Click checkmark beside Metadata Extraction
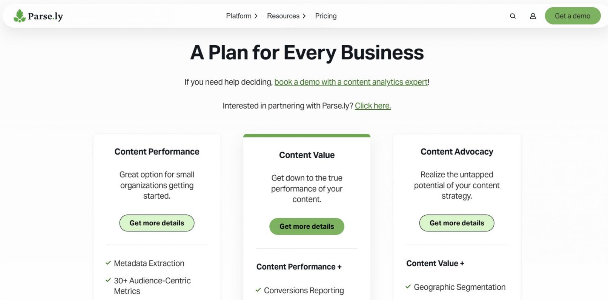This screenshot has width=608, height=300. click(x=108, y=263)
